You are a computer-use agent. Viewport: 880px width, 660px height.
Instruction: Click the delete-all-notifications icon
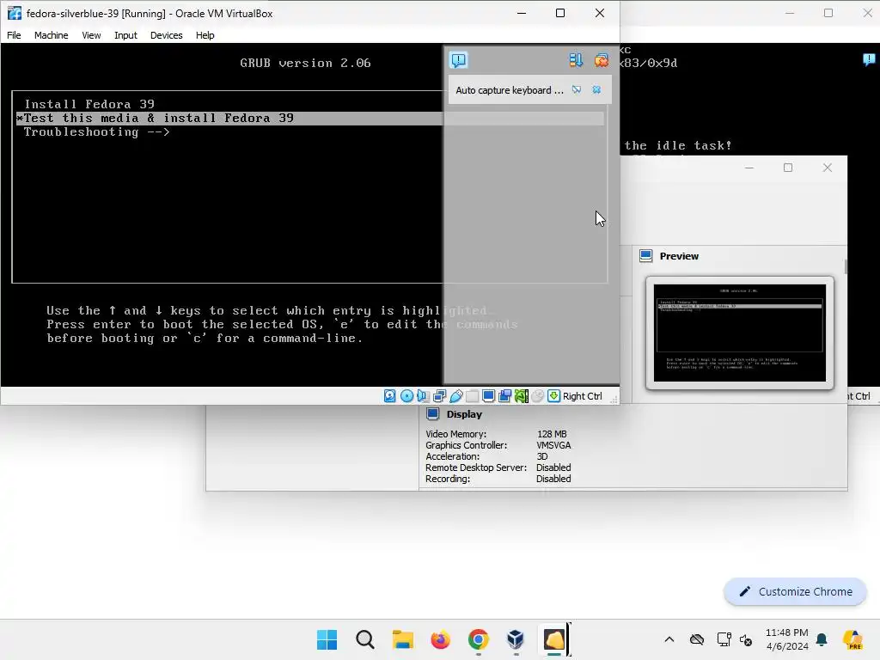click(601, 60)
